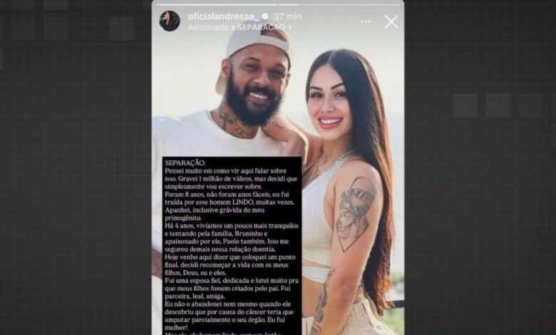Click the 'Hoje venho aqui dizer' text line
Viewport: 556px width, 335px height.
pyautogui.click(x=230, y=257)
